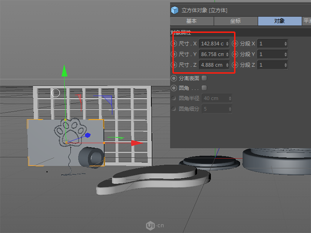
Task: Toggle the 分段 Z animation circle
Action: (235, 65)
